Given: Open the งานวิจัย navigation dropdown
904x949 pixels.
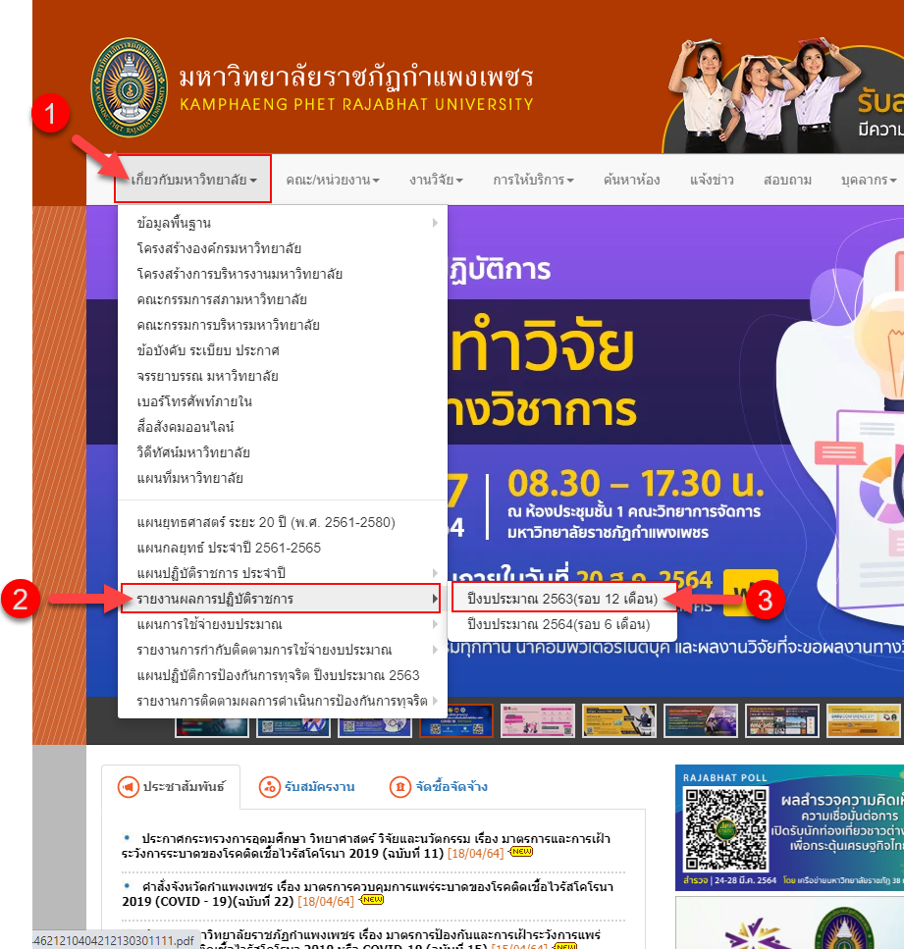Looking at the screenshot, I should pyautogui.click(x=436, y=180).
